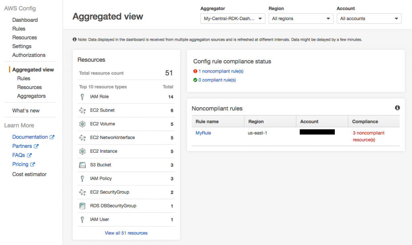412x245 pixels.
Task: Click the EC2 Volume icon
Action: [82, 124]
